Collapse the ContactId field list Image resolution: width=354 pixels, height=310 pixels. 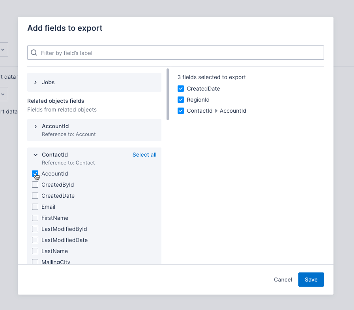[35, 155]
